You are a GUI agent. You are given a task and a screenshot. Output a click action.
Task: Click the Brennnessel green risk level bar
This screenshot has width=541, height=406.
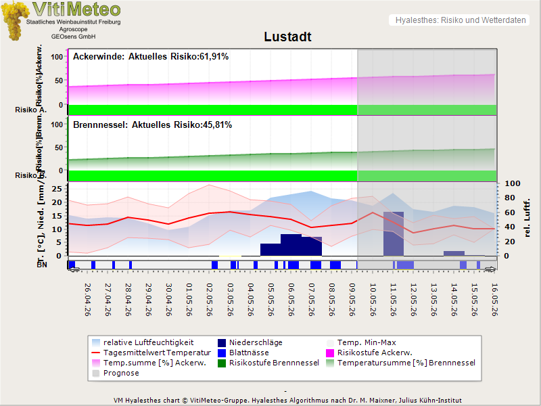click(x=283, y=175)
